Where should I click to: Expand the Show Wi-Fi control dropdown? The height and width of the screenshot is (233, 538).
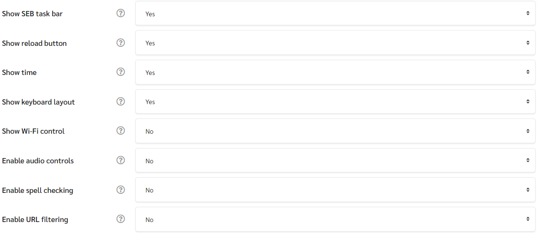tap(335, 131)
